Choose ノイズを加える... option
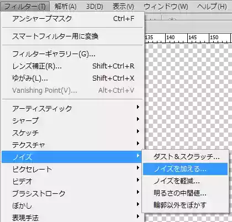 pos(186,169)
